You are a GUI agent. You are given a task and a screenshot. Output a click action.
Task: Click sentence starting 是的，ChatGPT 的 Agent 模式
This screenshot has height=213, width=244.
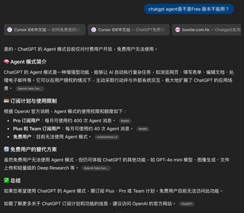pyautogui.click(x=81, y=49)
